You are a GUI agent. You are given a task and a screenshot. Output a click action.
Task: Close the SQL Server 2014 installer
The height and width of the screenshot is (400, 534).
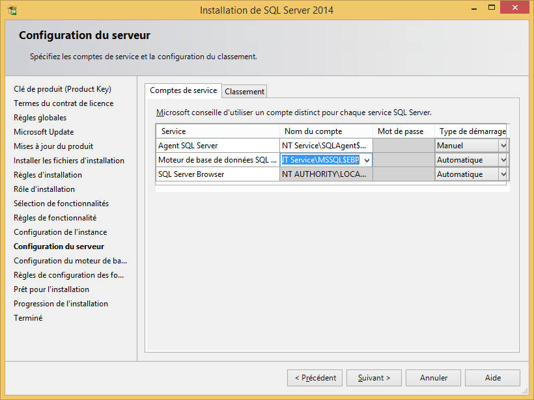coord(514,8)
